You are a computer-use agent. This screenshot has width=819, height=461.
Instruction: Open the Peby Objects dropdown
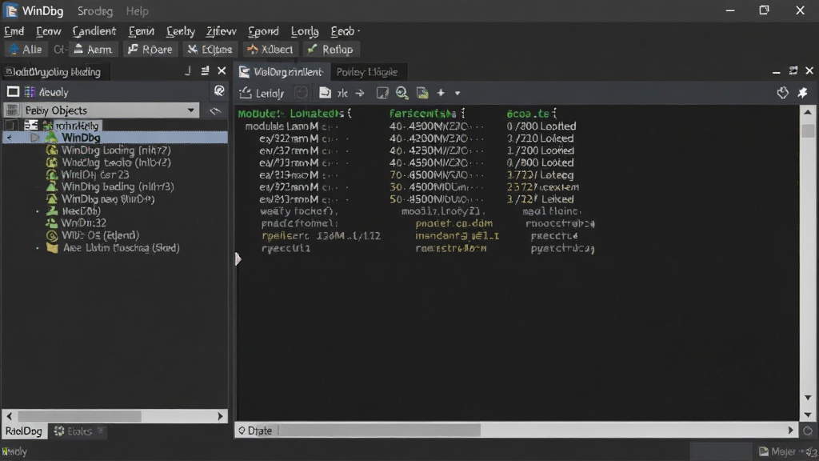(102, 110)
